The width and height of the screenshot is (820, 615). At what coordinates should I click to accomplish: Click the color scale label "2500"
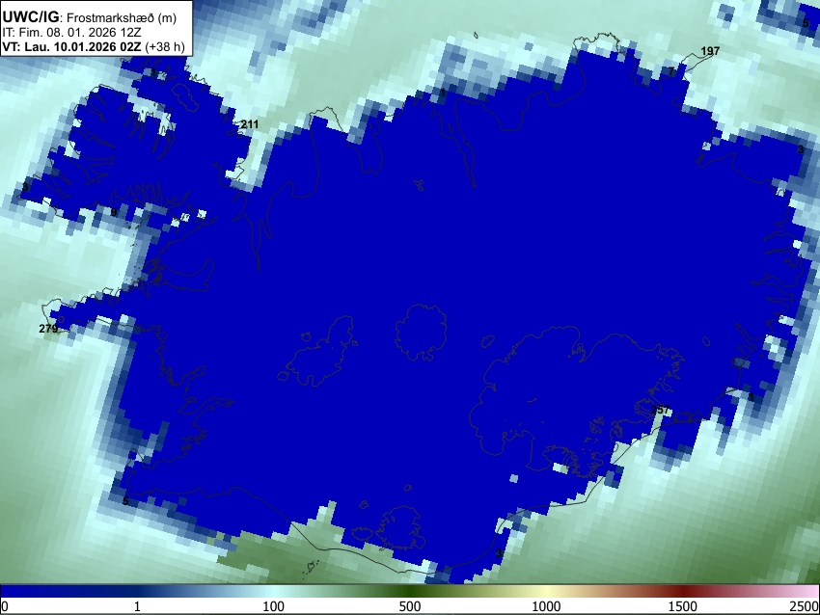point(805,606)
